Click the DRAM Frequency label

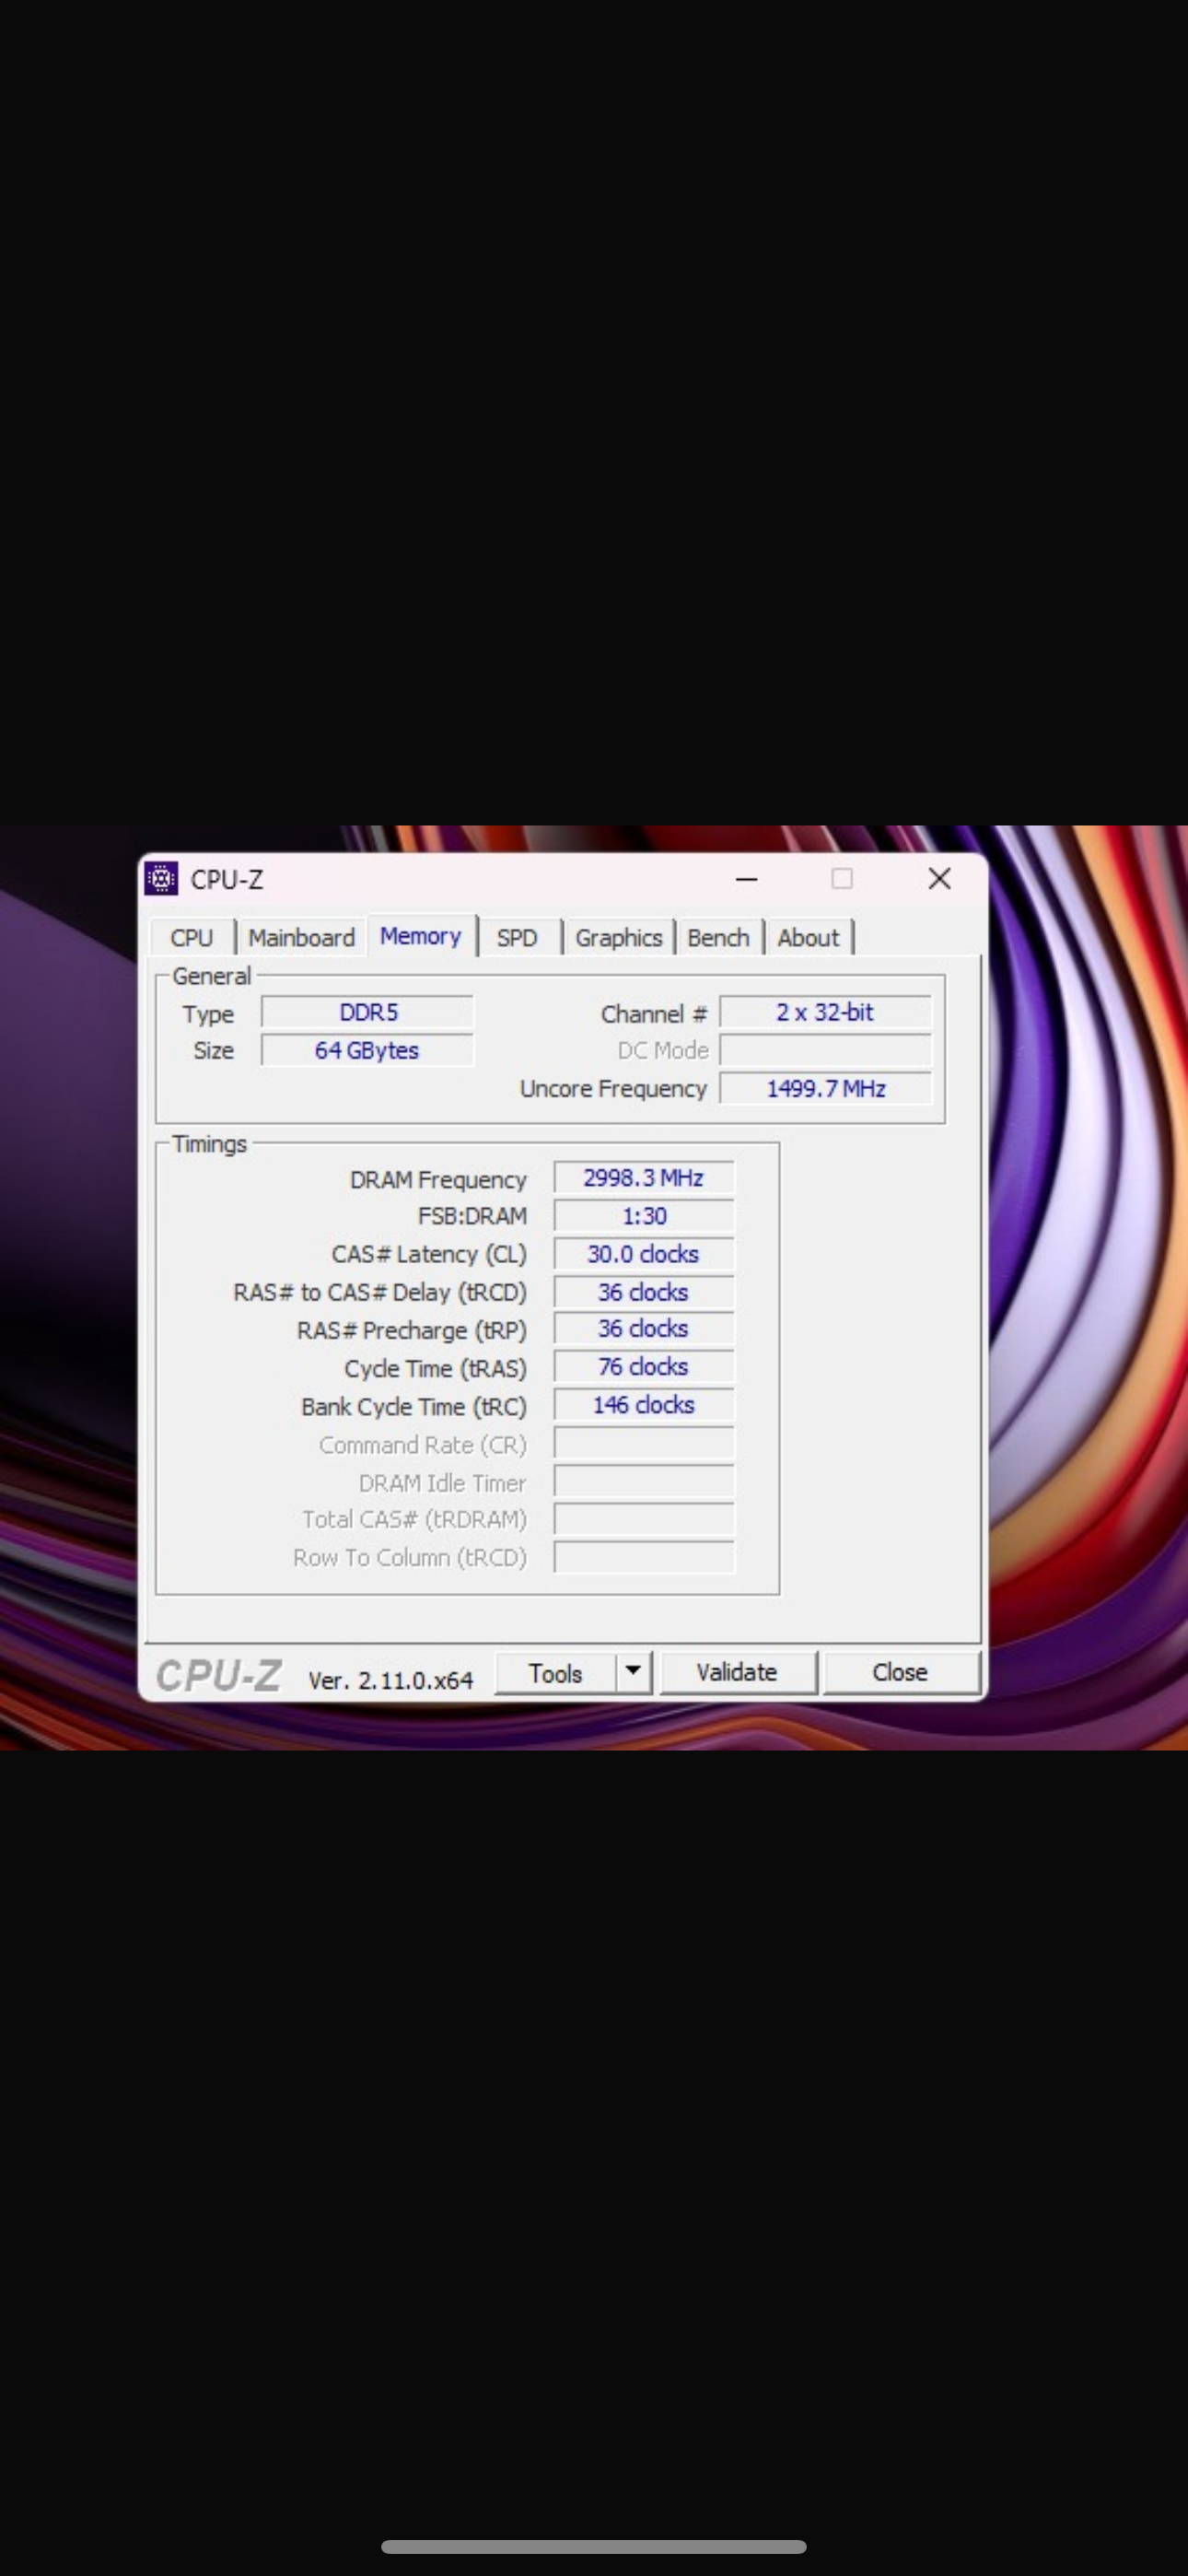click(438, 1180)
